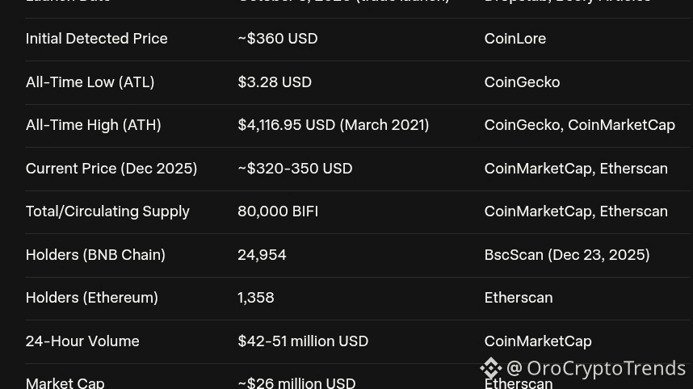Select the All-Time High (ATH) label

(x=93, y=125)
